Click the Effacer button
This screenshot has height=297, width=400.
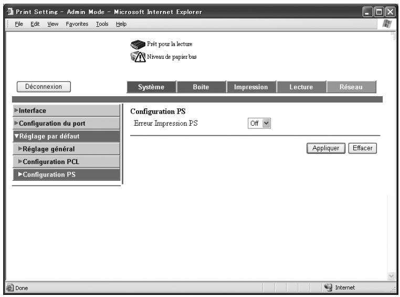[363, 148]
